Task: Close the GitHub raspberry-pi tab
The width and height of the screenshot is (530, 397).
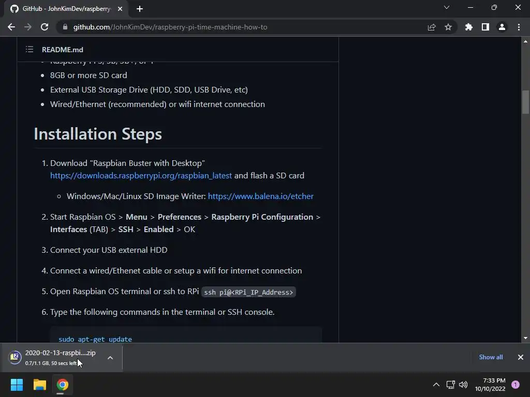Action: (120, 9)
